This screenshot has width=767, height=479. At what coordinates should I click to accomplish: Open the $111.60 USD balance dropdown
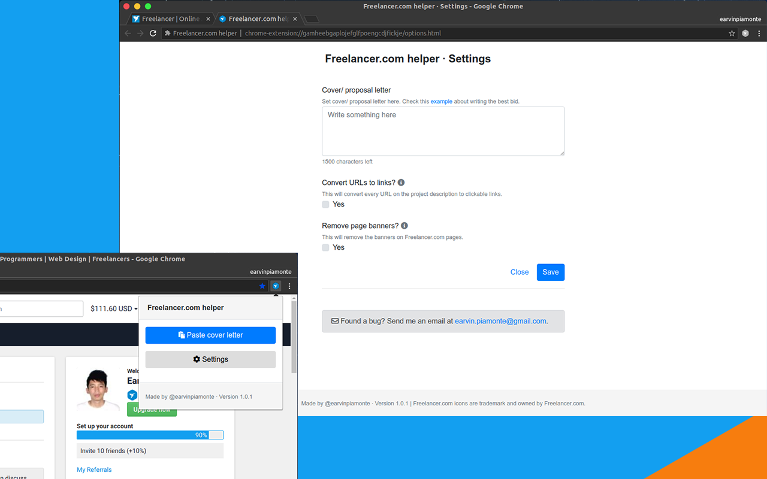(114, 309)
